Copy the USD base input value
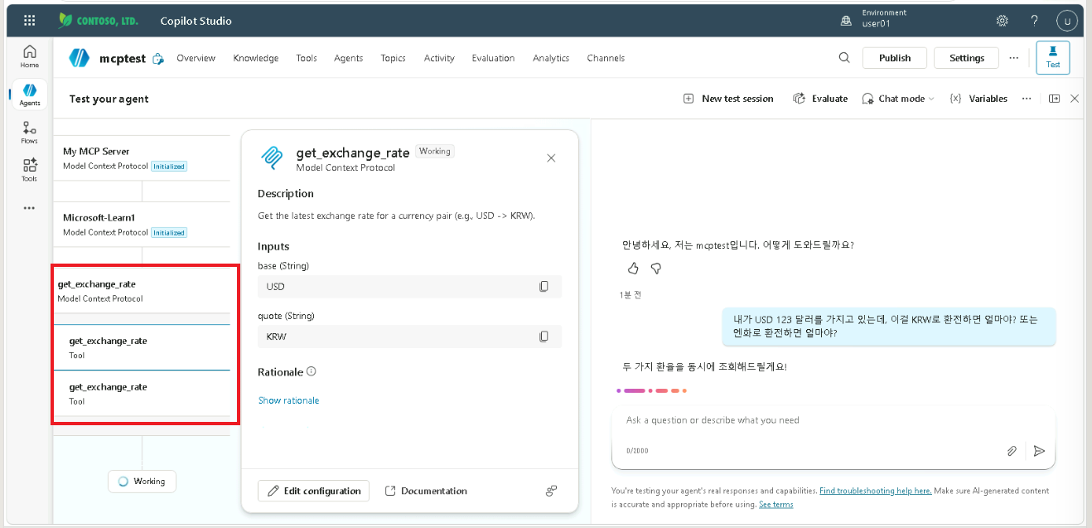 click(x=544, y=287)
